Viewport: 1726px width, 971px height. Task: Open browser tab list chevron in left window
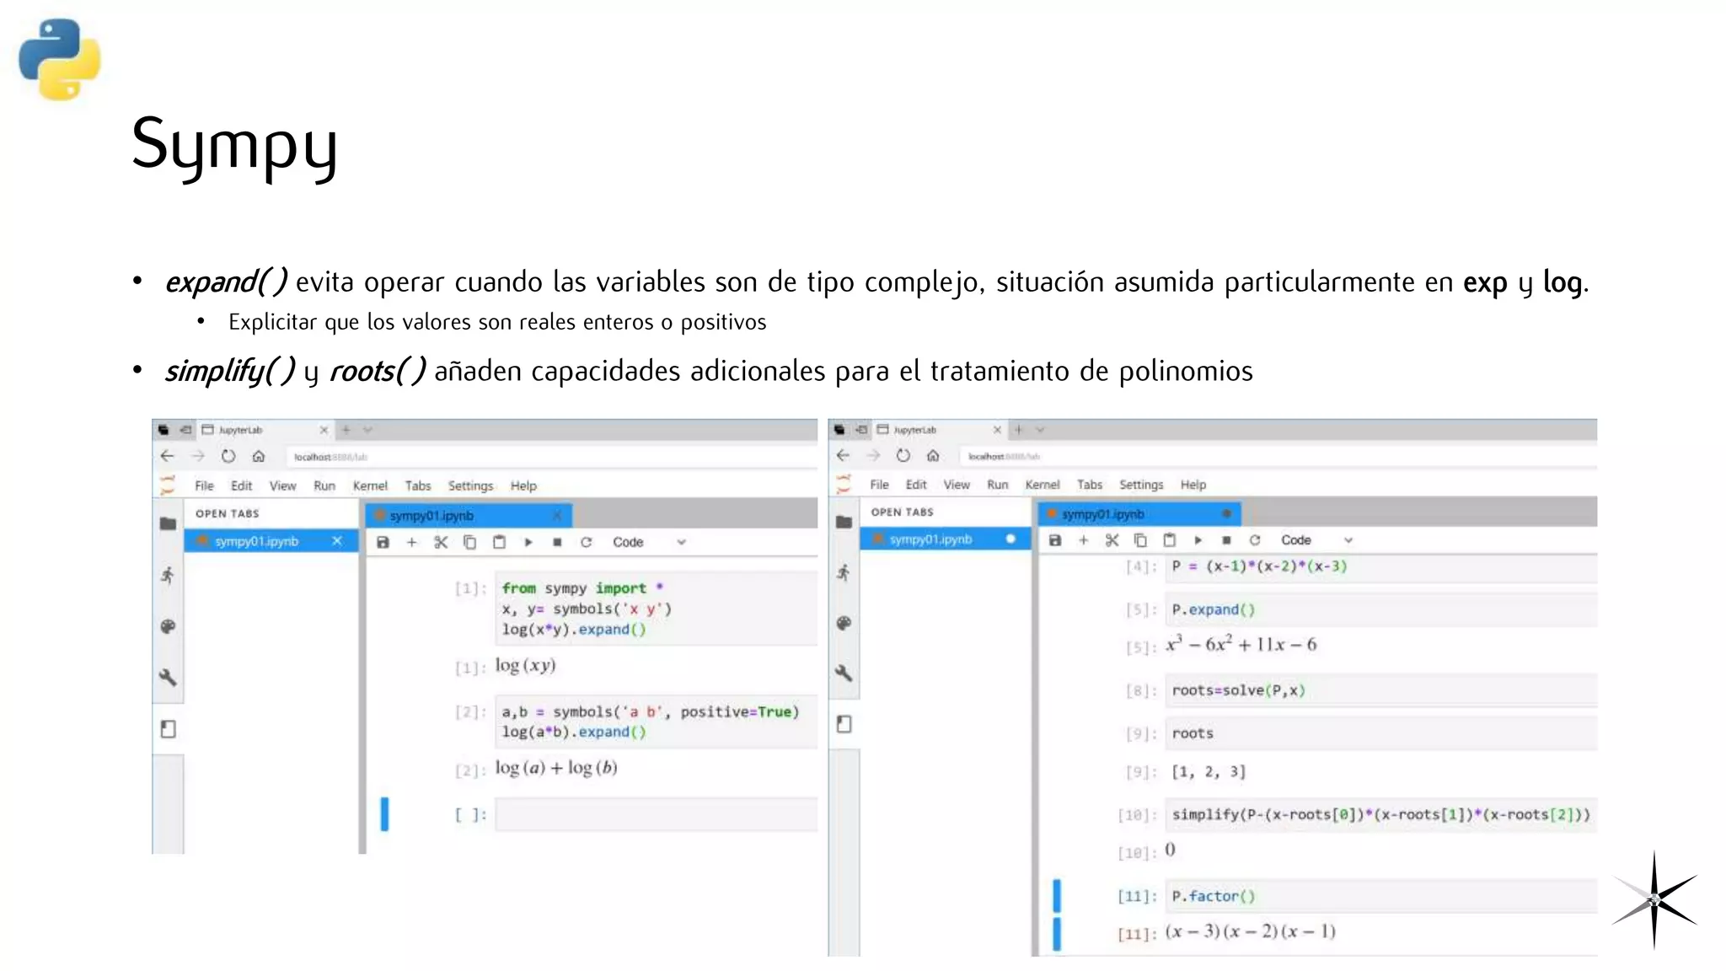click(x=368, y=430)
